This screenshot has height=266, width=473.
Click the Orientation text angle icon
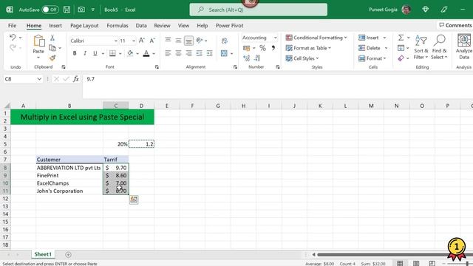[x=199, y=40]
